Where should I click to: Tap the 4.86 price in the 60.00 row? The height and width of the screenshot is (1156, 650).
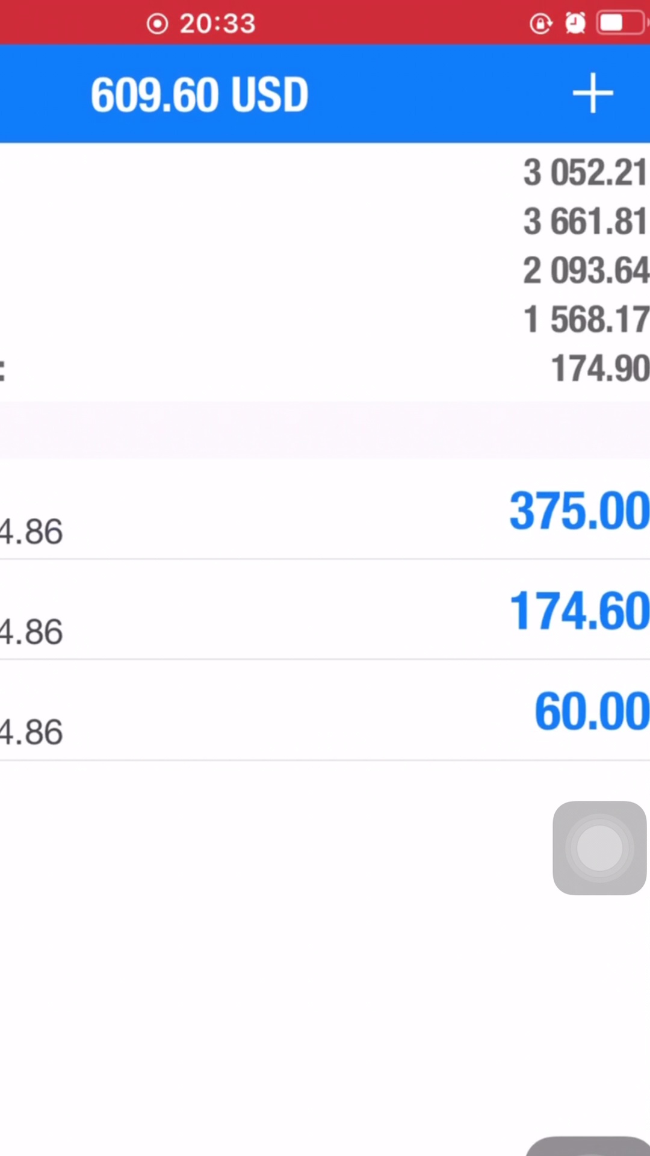(31, 733)
